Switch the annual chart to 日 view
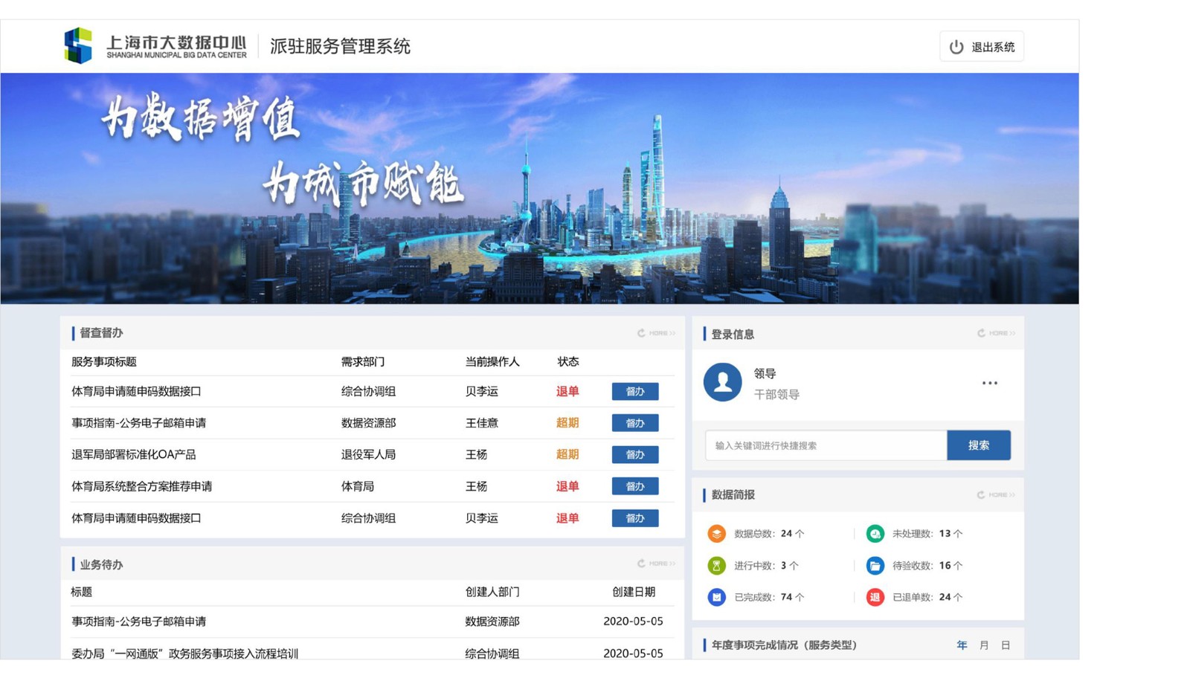This screenshot has height=684, width=1190. click(1006, 645)
